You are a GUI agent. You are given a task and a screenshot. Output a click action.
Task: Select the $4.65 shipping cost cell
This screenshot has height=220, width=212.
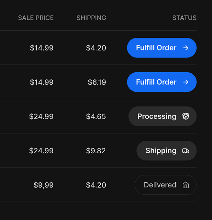click(96, 116)
